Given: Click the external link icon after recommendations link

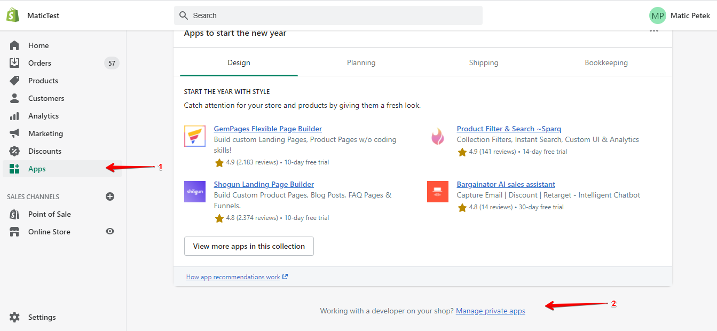Looking at the screenshot, I should click(x=285, y=277).
